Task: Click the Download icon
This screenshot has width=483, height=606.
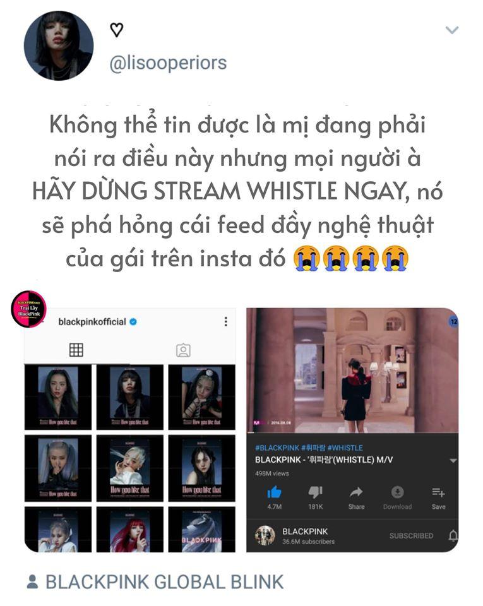Action: pos(397,492)
